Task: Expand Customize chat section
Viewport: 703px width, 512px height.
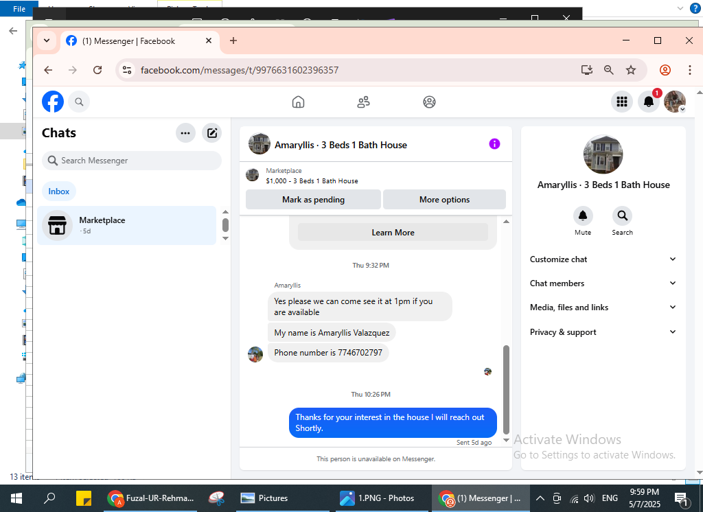Action: [x=603, y=259]
